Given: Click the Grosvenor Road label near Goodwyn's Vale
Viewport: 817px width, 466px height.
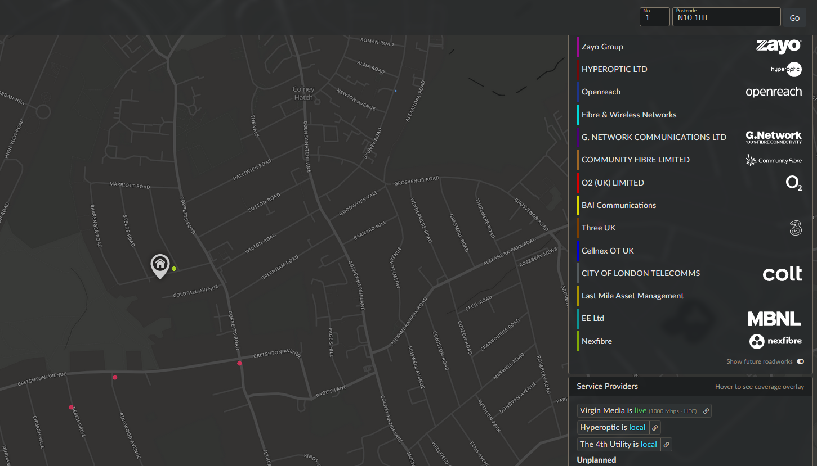Looking at the screenshot, I should click(x=417, y=180).
